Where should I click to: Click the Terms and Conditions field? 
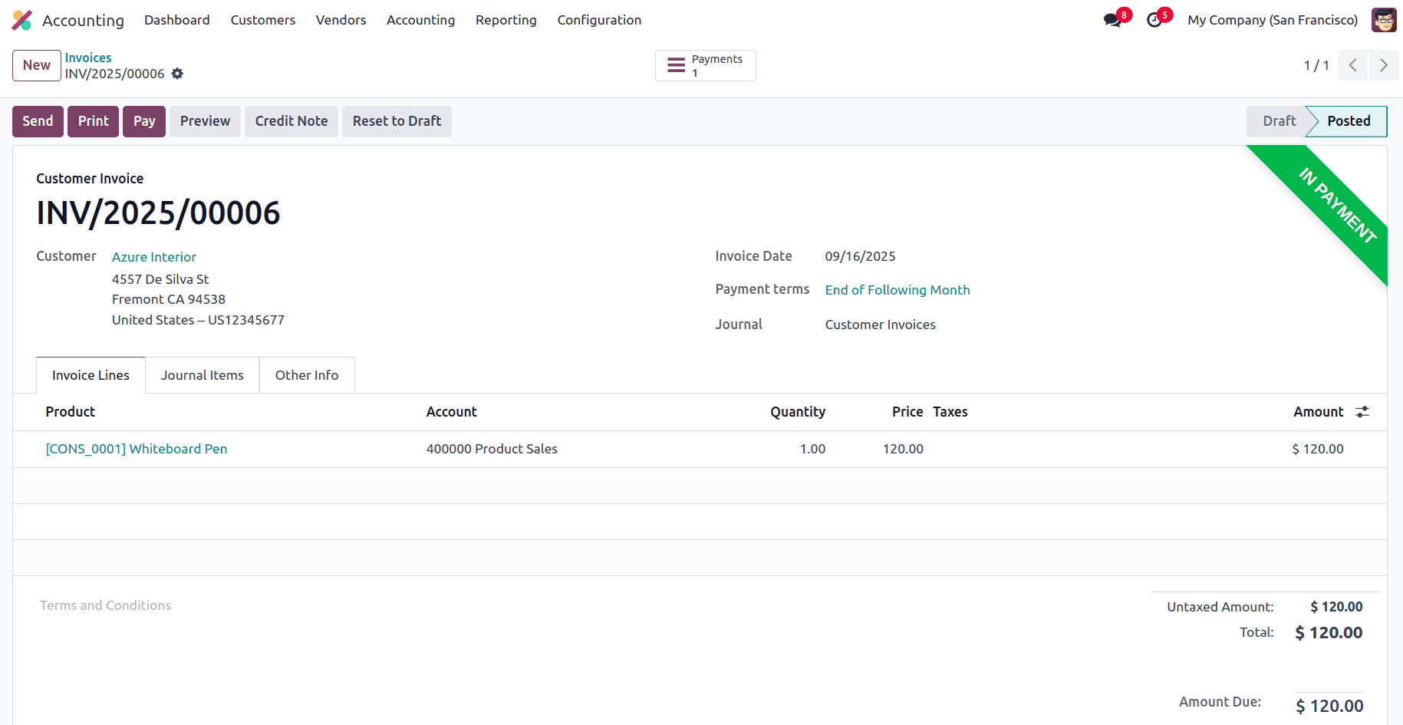pos(105,605)
